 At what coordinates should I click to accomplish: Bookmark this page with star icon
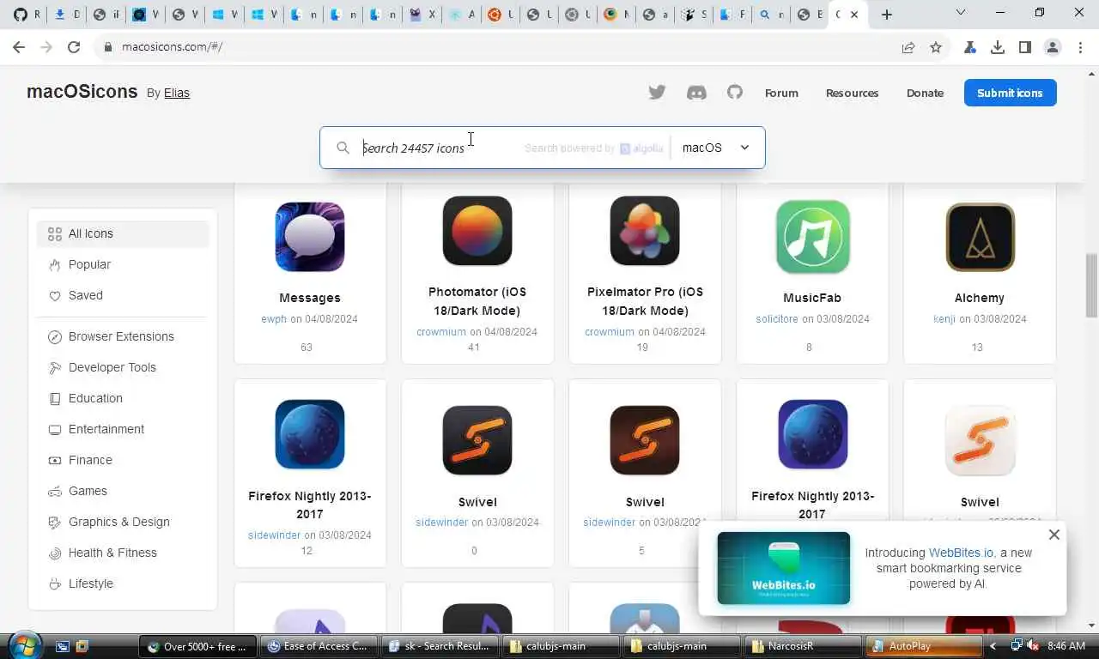[936, 47]
